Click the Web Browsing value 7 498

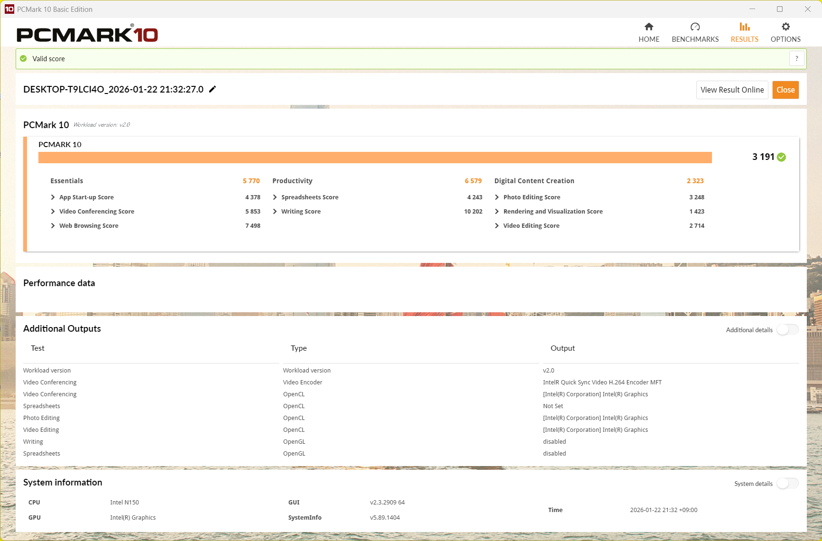coord(253,226)
